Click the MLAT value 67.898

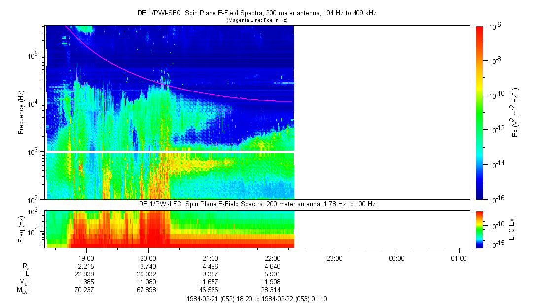click(x=146, y=290)
